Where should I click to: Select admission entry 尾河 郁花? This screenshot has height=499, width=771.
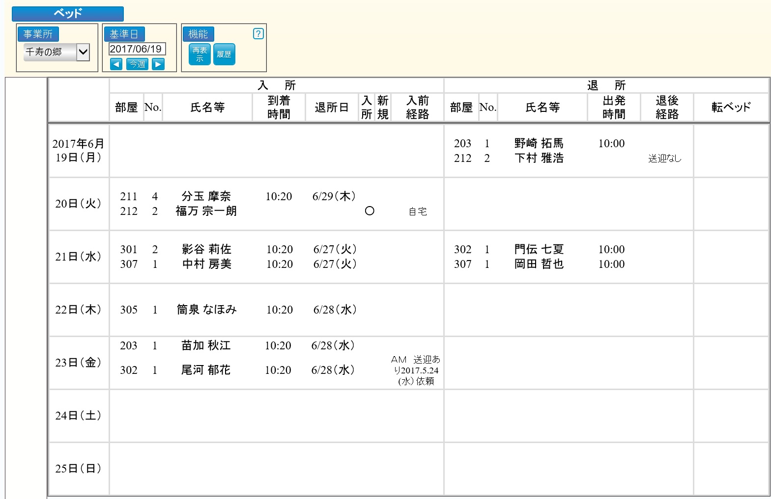click(206, 370)
